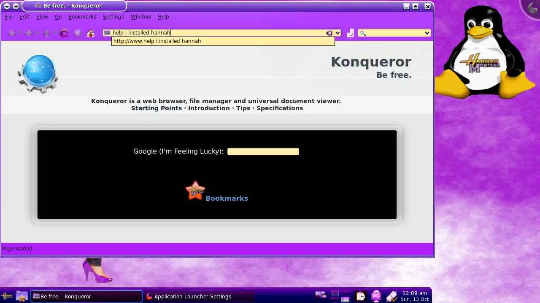This screenshot has width=540, height=303.
Task: Click the pink device notifier tray icon
Action: 376,296
